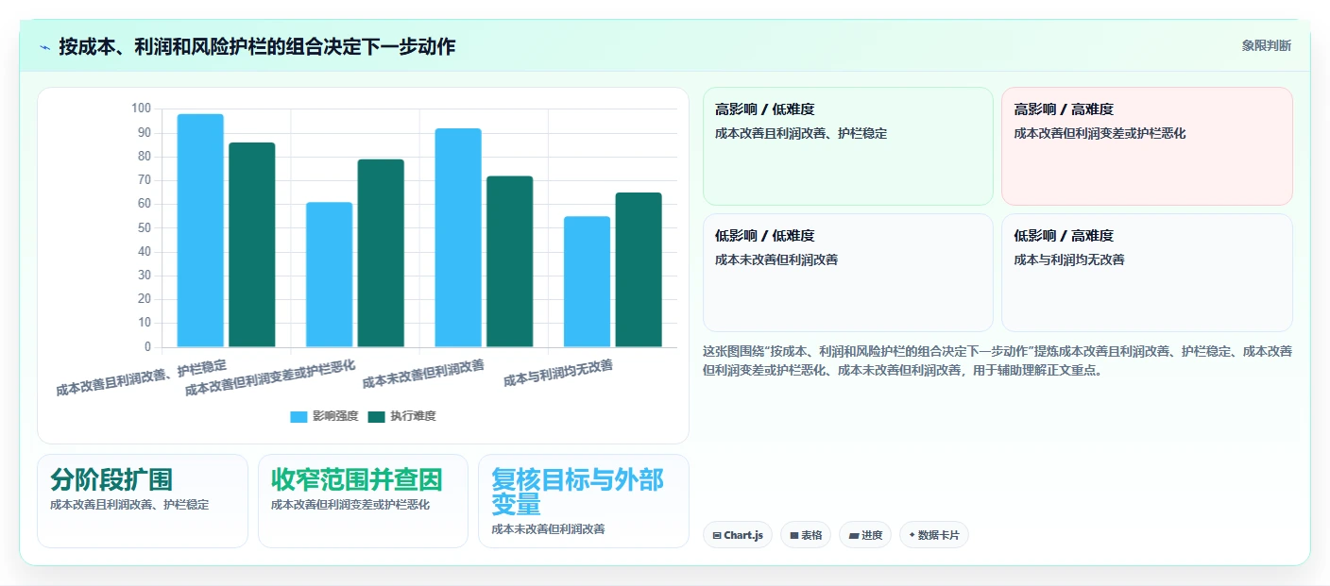Click the dark green bar valued 86

click(252, 244)
